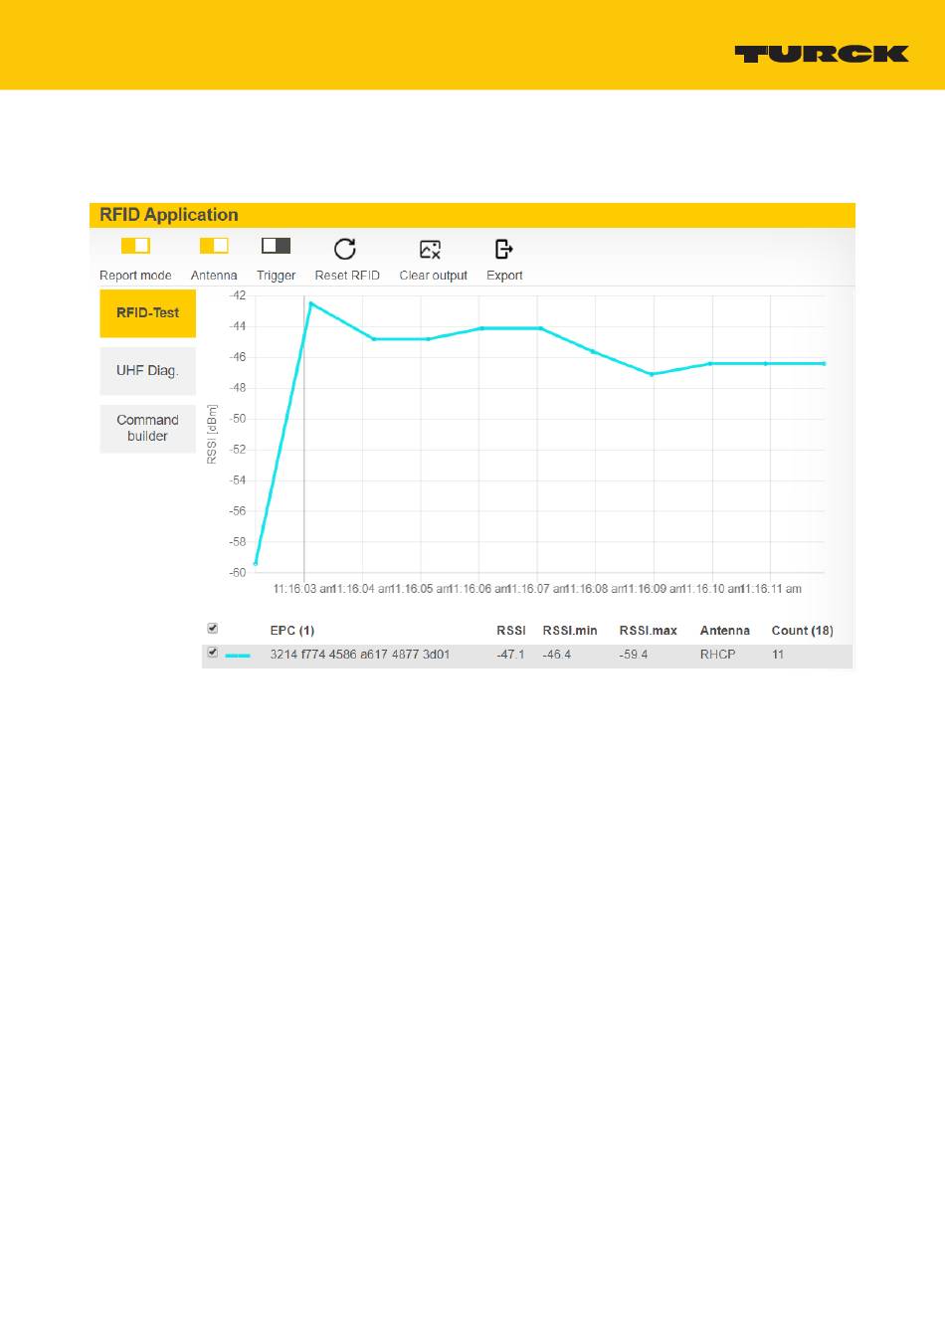Click the Count (18) column header
This screenshot has width=945, height=1337.
803,631
